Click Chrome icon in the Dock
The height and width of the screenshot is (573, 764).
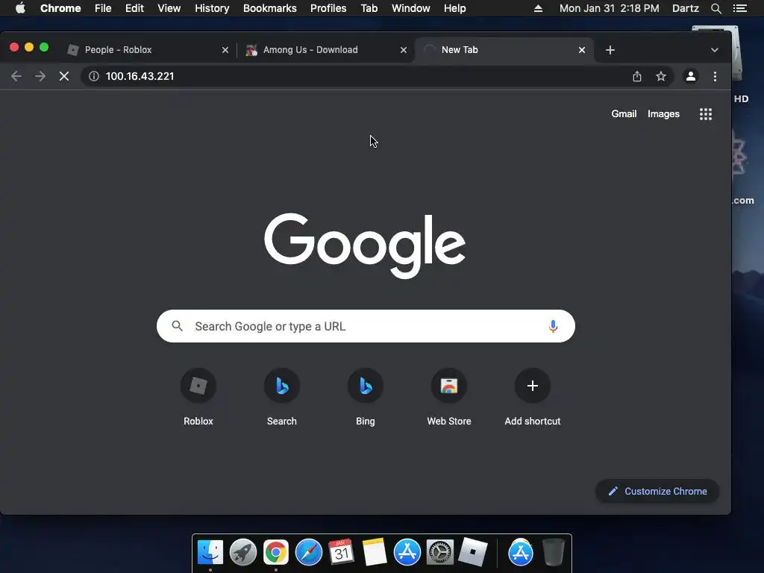point(276,553)
